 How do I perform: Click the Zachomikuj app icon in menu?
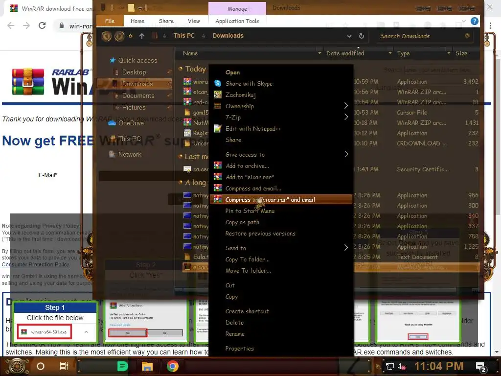218,94
